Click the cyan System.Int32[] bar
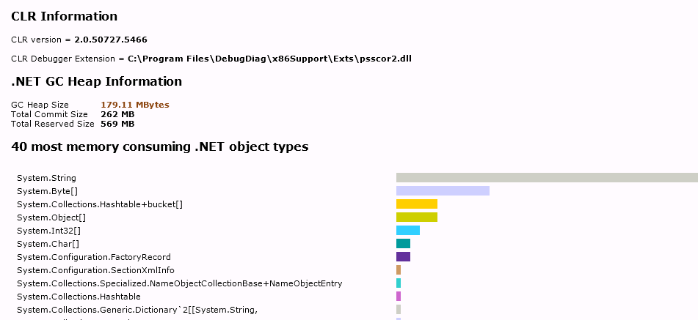 click(407, 230)
